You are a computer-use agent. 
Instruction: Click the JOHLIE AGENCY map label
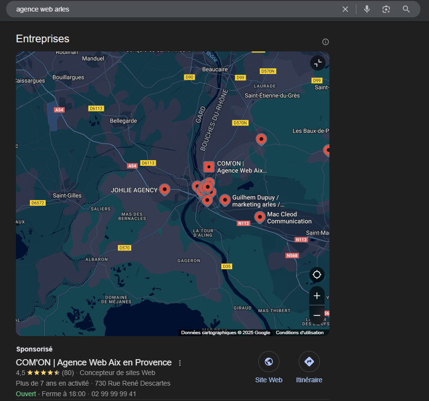pos(134,190)
